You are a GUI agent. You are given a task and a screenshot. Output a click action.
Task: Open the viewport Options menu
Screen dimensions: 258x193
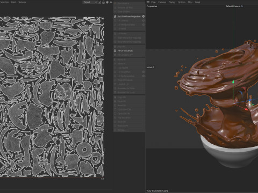[182, 2]
